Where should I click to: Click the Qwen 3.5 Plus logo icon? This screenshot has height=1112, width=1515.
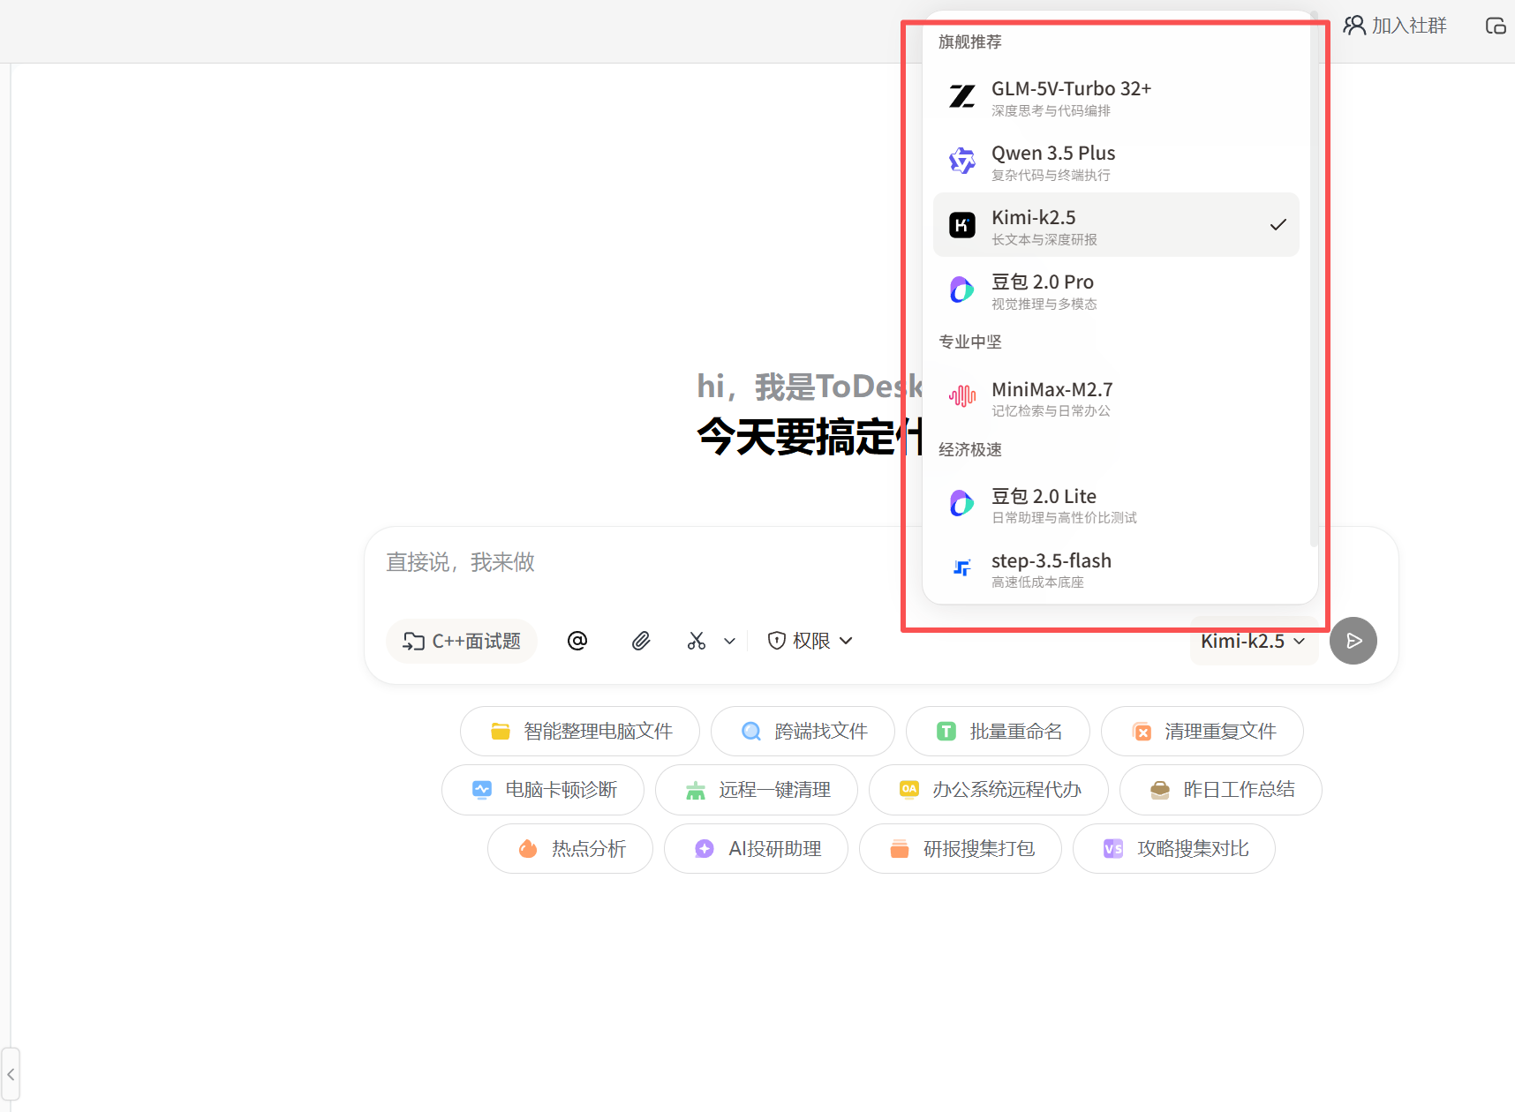click(x=961, y=161)
